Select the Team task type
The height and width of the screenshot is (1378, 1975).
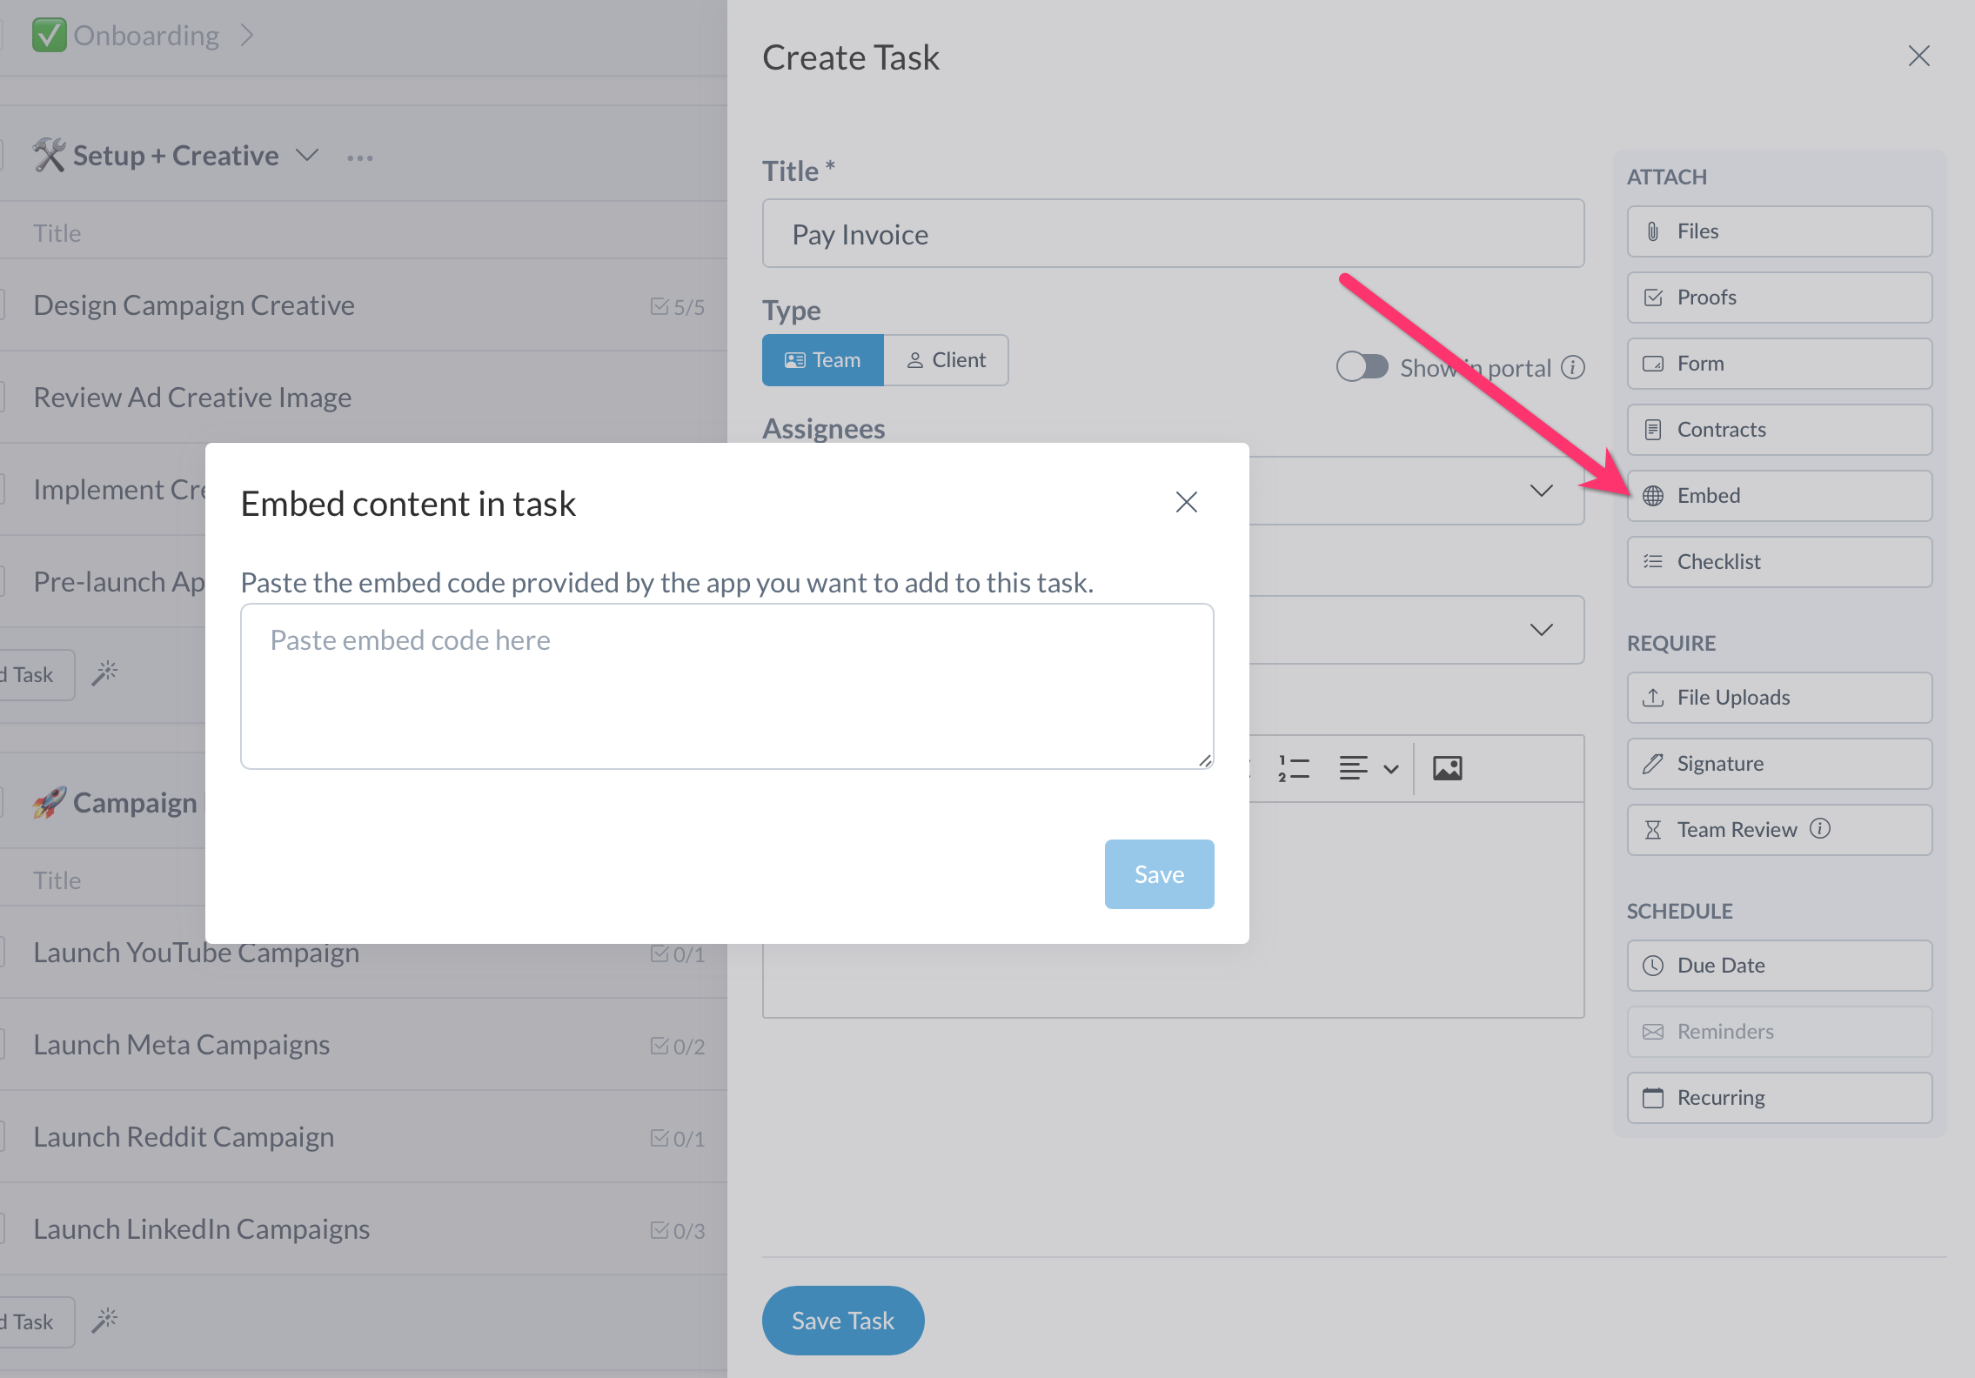click(x=822, y=360)
